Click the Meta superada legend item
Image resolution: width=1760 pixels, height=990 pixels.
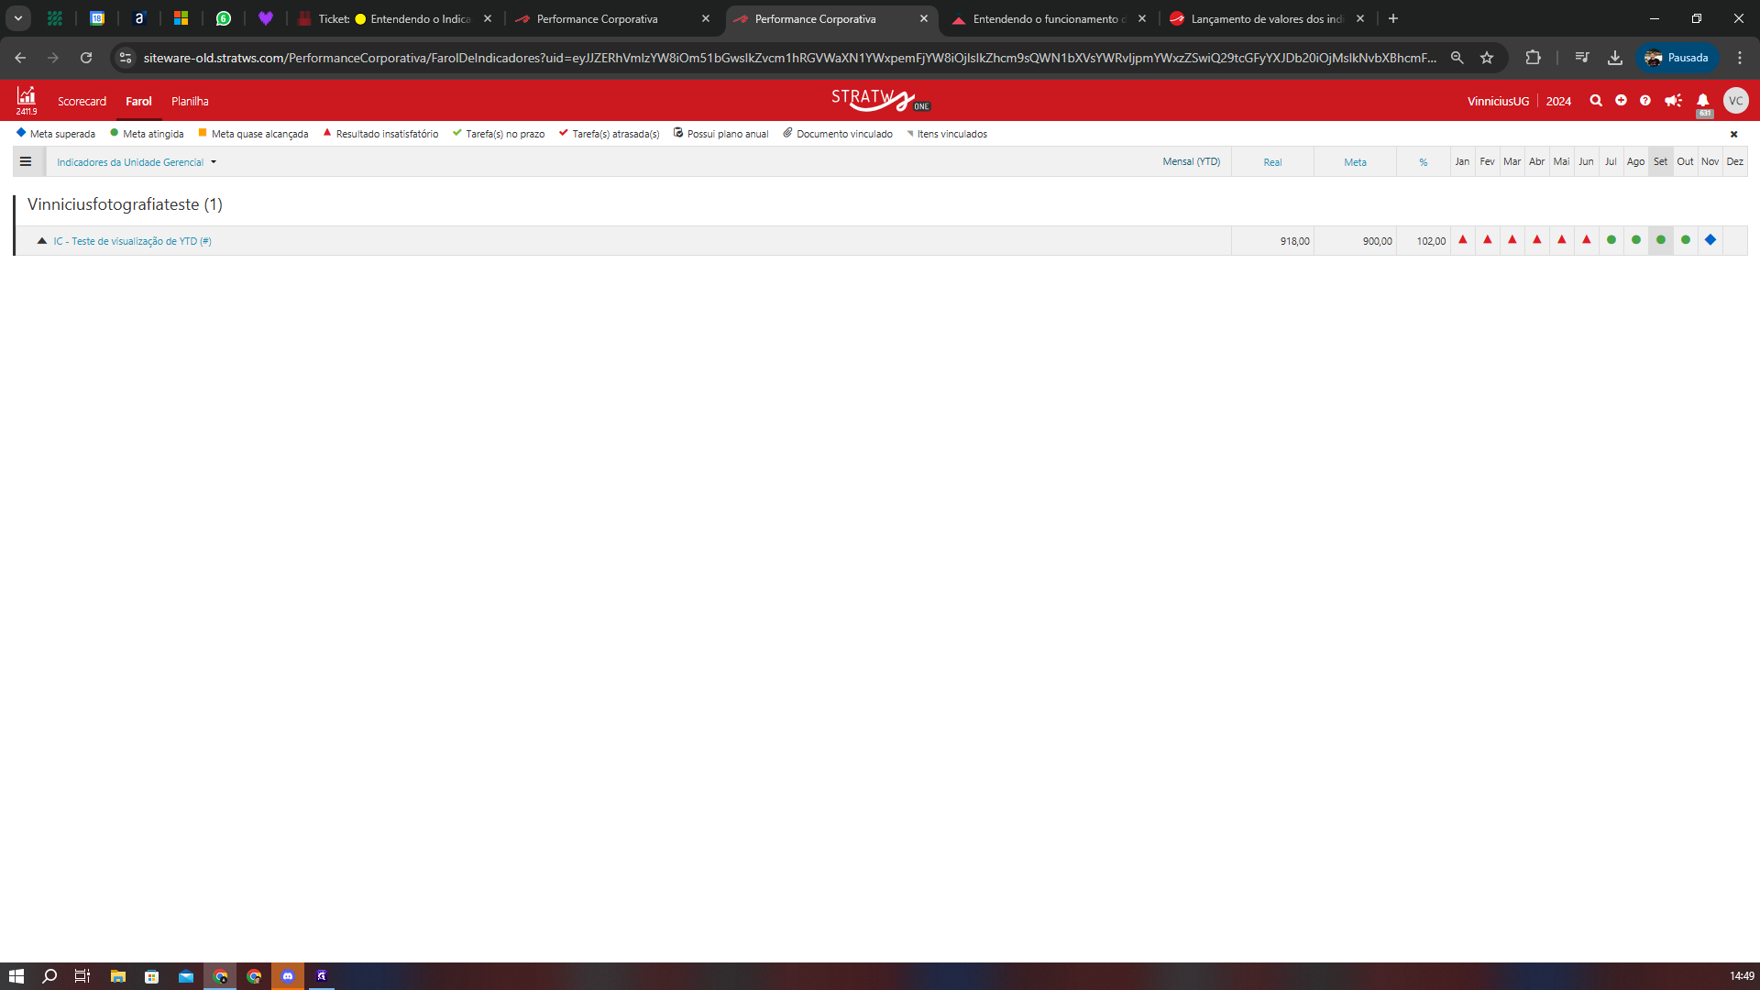click(x=56, y=134)
